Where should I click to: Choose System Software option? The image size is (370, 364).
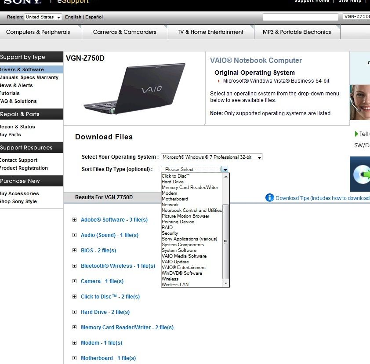coord(192,250)
